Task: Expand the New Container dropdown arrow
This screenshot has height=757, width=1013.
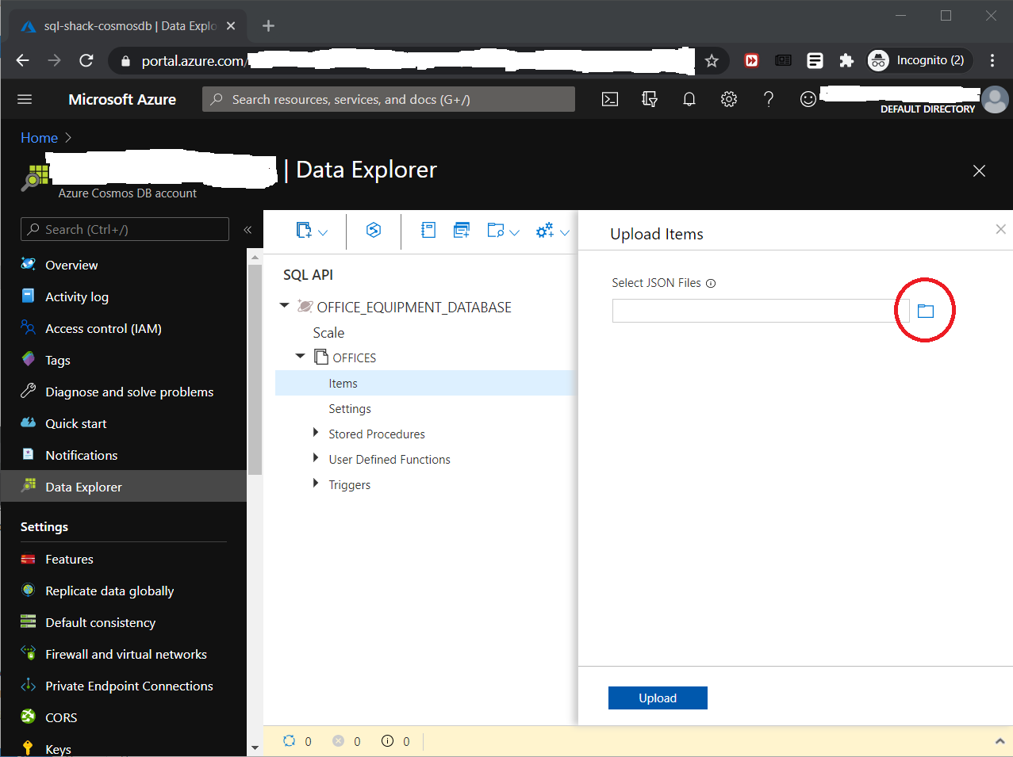Action: click(323, 232)
